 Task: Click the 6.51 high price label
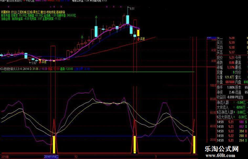(x=132, y=9)
